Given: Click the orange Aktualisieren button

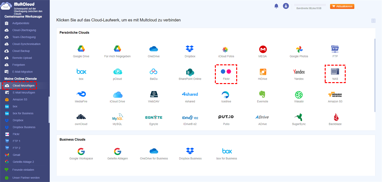Looking at the screenshot, I should tap(342, 6).
